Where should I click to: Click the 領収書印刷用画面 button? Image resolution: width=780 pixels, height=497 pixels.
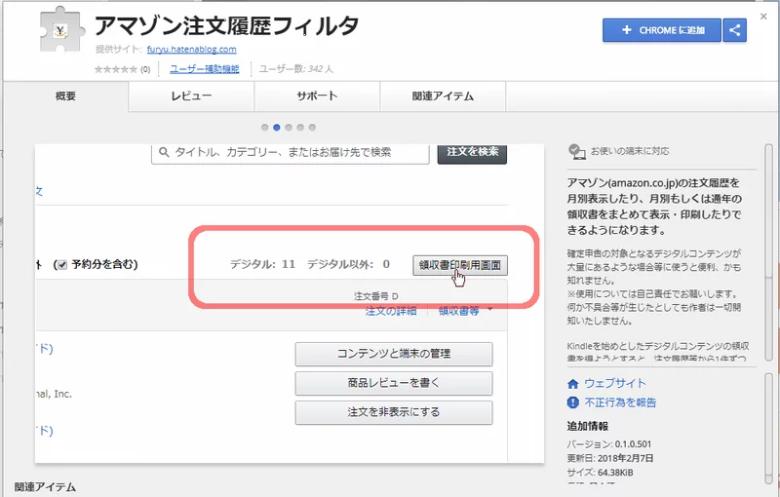pyautogui.click(x=460, y=264)
